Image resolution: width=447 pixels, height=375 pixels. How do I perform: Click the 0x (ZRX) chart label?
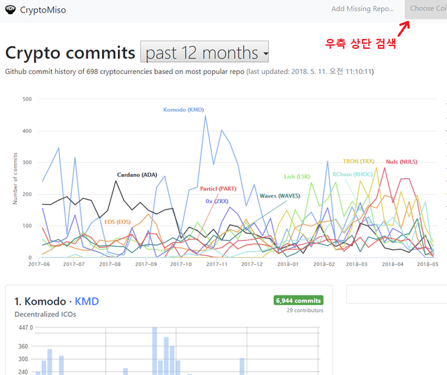click(217, 201)
